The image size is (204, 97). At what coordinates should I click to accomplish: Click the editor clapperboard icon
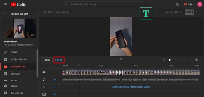5,67
